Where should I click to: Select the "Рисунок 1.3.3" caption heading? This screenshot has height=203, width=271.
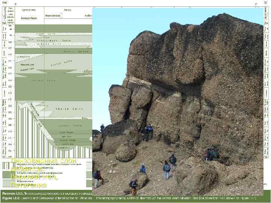pyautogui.click(x=12, y=194)
